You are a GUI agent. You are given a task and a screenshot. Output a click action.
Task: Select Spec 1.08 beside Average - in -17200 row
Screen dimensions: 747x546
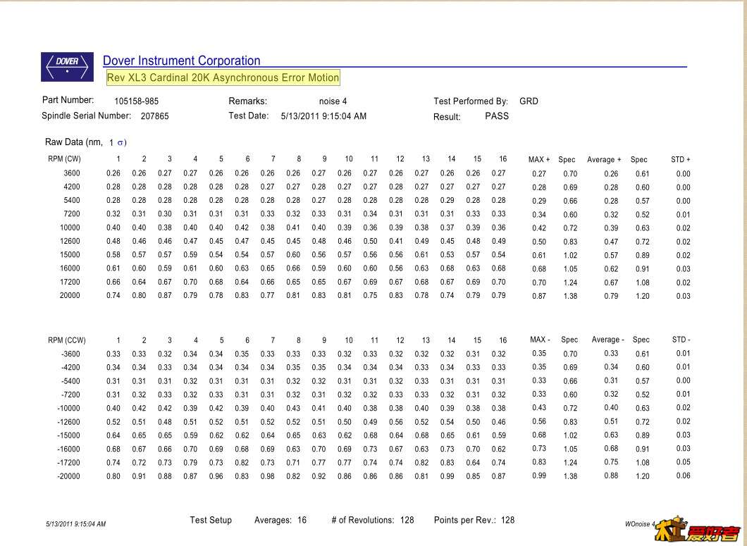642,463
